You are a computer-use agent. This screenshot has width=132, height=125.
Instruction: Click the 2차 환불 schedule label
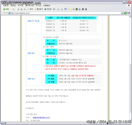(x=51, y=79)
